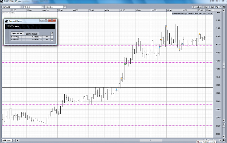Open the EUR/USD currency pair dropdown
Viewport: 227px width, 143px height.
pos(12,7)
